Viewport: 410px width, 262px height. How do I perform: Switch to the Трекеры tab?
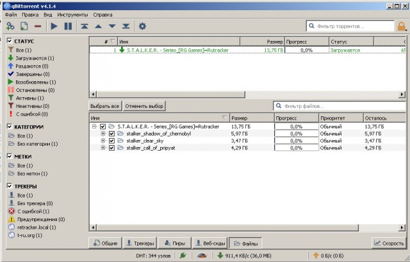pyautogui.click(x=140, y=243)
